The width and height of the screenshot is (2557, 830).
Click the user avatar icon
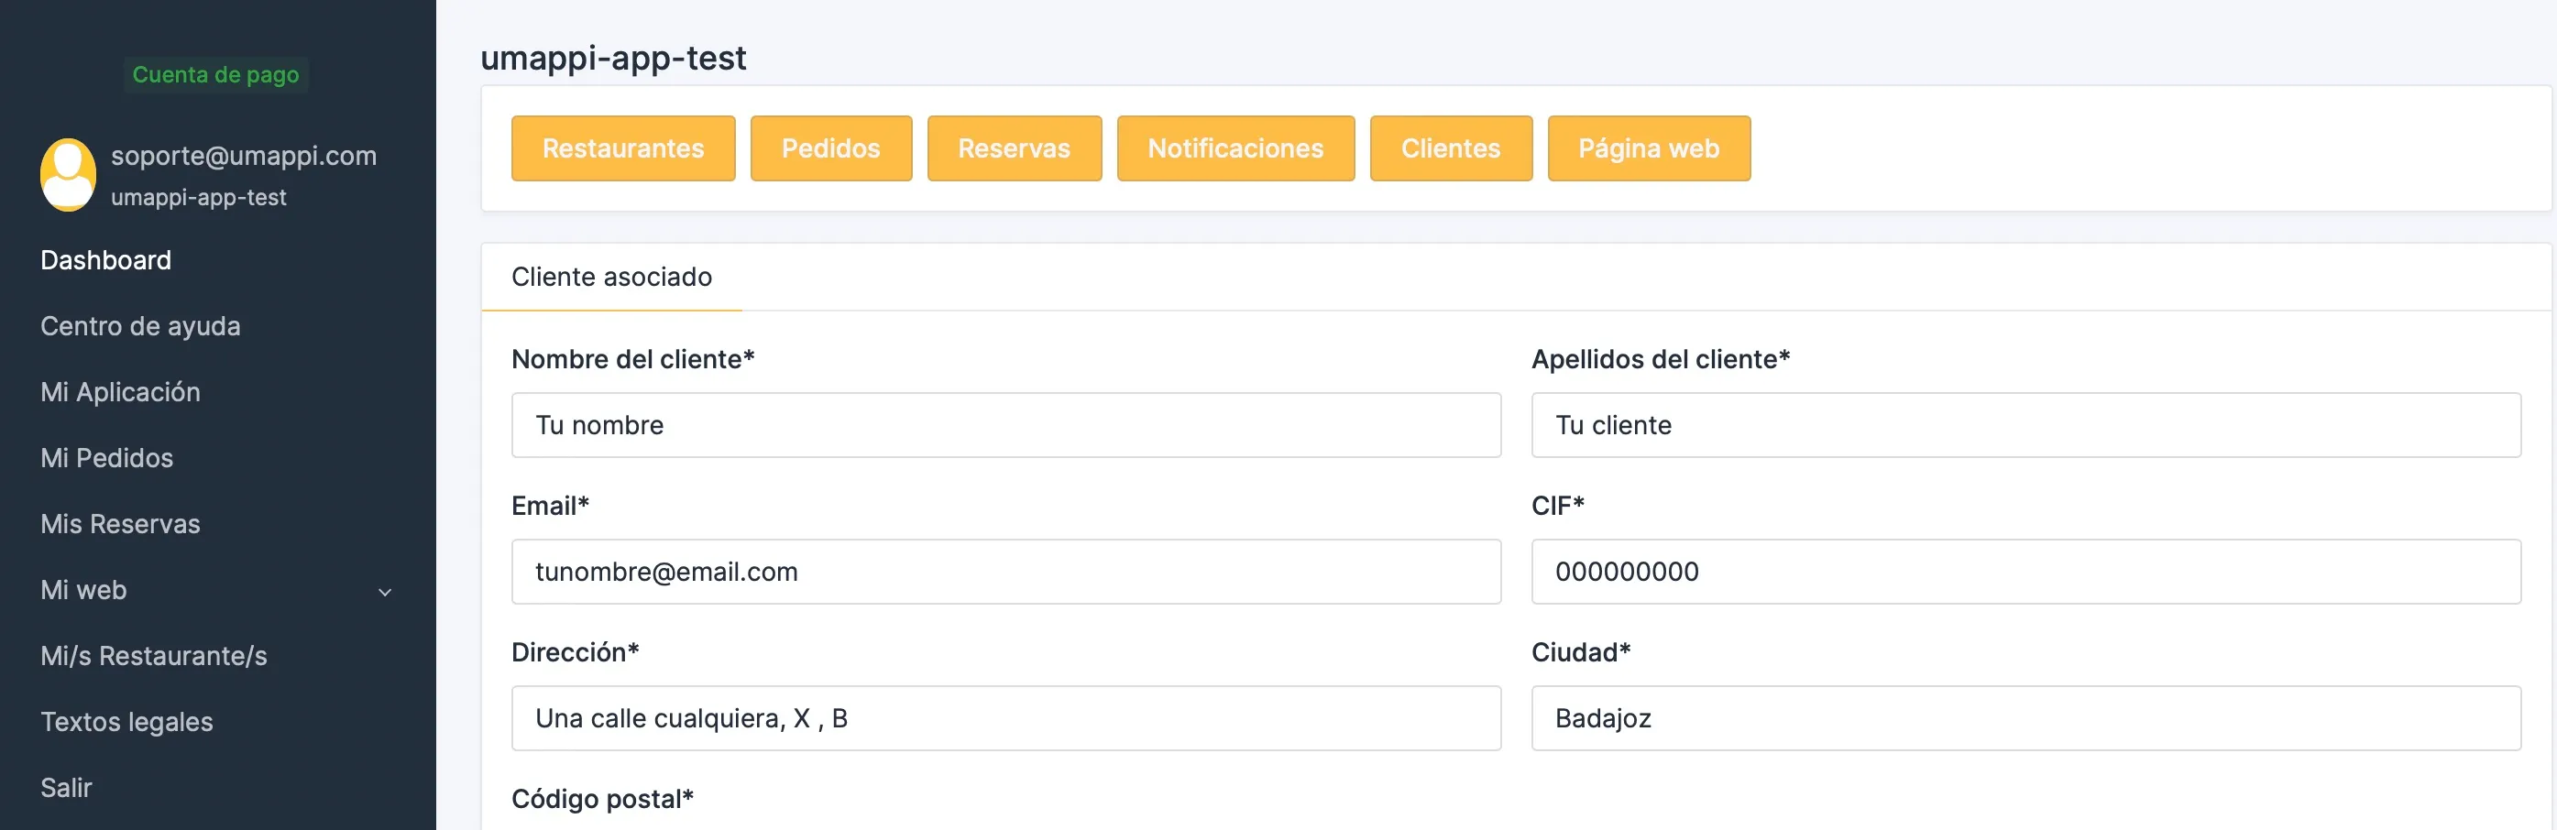[68, 175]
